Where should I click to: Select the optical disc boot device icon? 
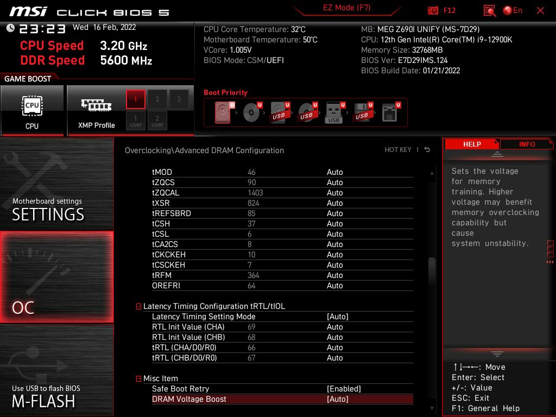pyautogui.click(x=252, y=112)
